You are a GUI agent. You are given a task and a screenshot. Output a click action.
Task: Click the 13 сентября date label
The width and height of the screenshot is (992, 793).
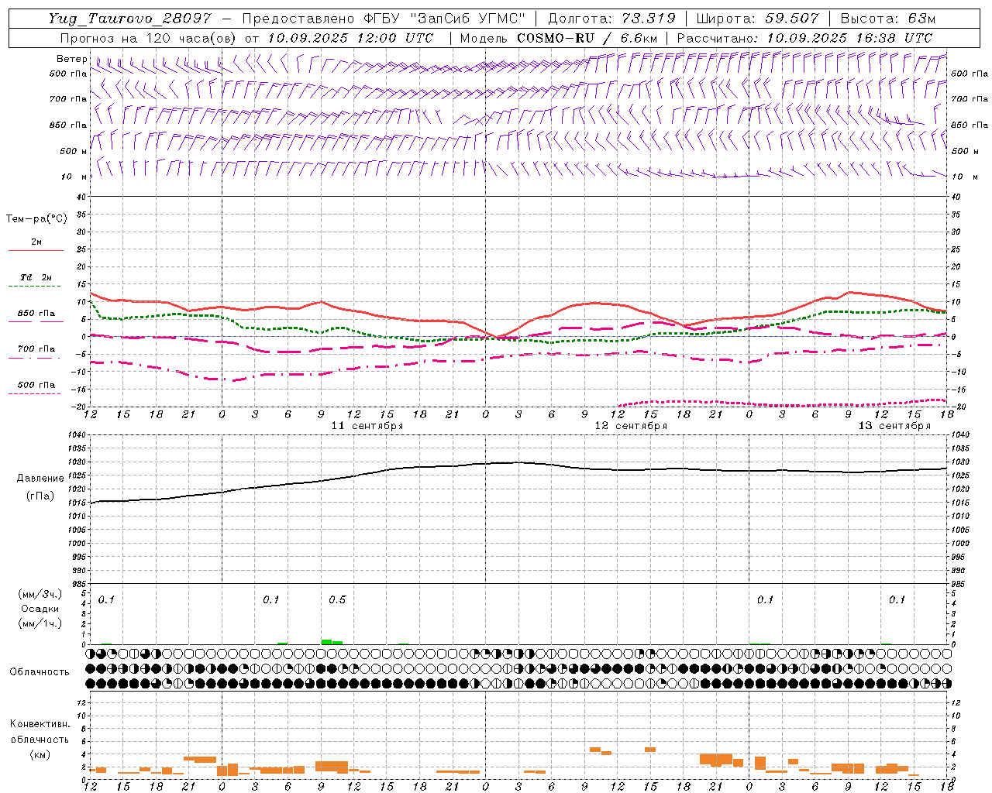tap(894, 426)
